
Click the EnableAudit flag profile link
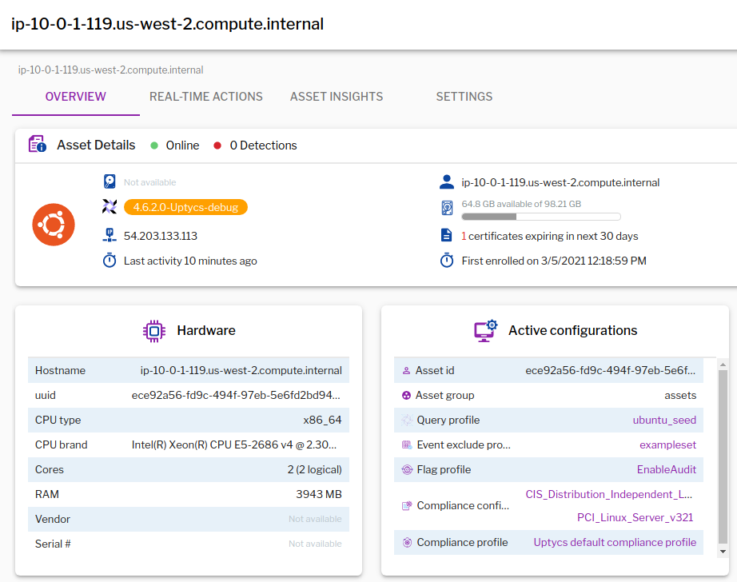[x=667, y=469]
